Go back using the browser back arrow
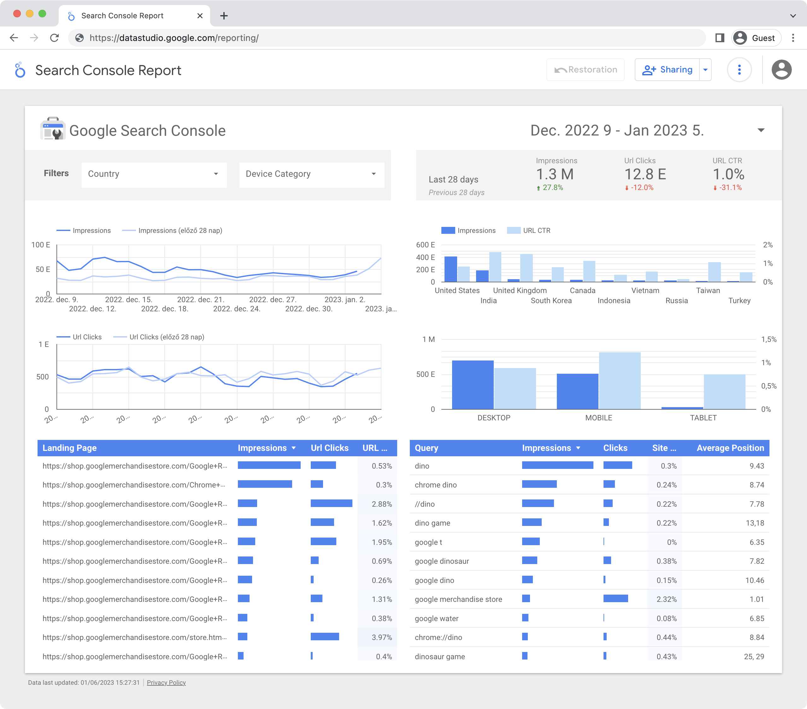This screenshot has width=807, height=709. [14, 38]
